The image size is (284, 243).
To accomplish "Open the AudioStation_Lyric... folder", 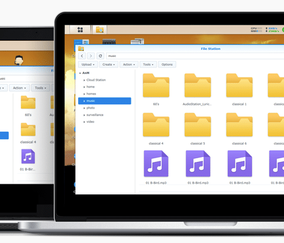I will pyautogui.click(x=198, y=85).
